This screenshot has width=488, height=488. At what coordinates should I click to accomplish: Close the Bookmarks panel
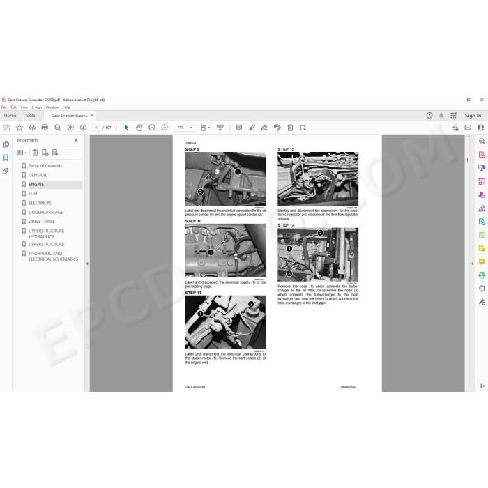[x=76, y=140]
